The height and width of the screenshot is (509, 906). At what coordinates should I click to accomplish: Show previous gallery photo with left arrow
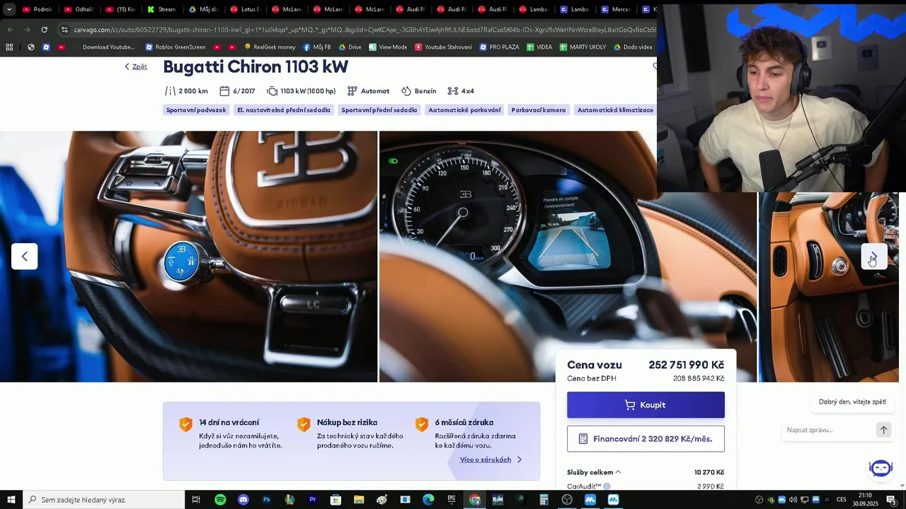click(x=25, y=257)
